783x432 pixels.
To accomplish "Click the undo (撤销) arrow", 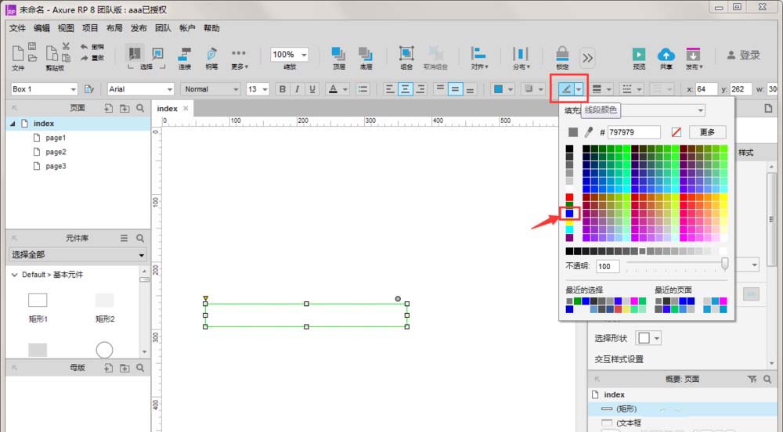I will tap(84, 47).
